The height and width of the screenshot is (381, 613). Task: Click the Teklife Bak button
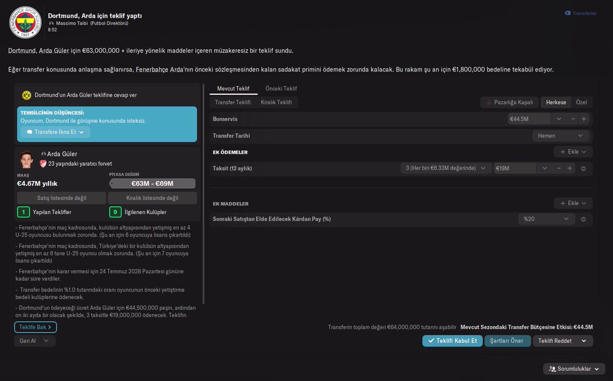point(35,327)
